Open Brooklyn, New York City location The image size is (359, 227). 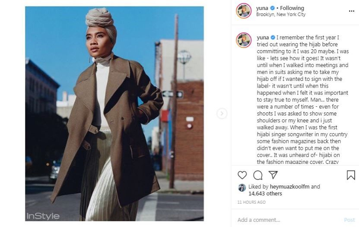pos(281,14)
